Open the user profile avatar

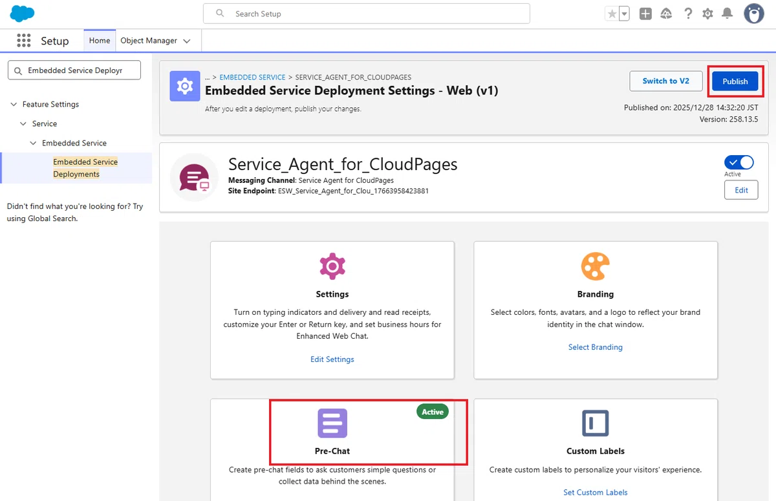tap(754, 14)
